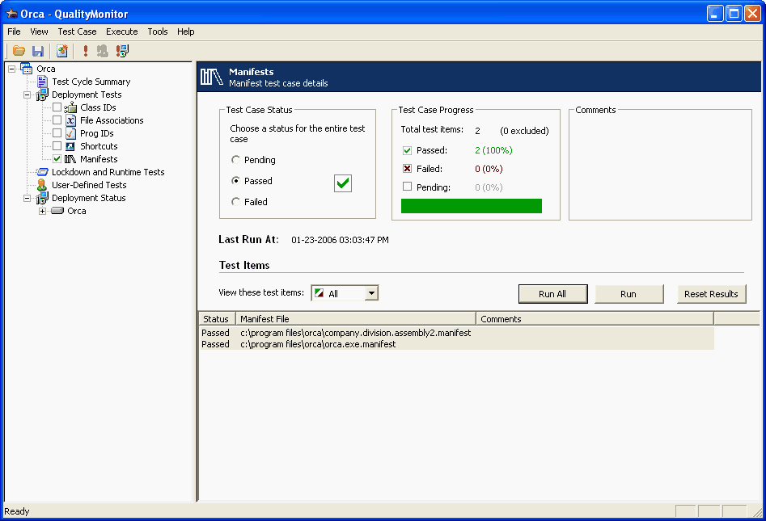Image resolution: width=766 pixels, height=521 pixels.
Task: Click the Prog IDs tree icon
Action: (x=70, y=133)
